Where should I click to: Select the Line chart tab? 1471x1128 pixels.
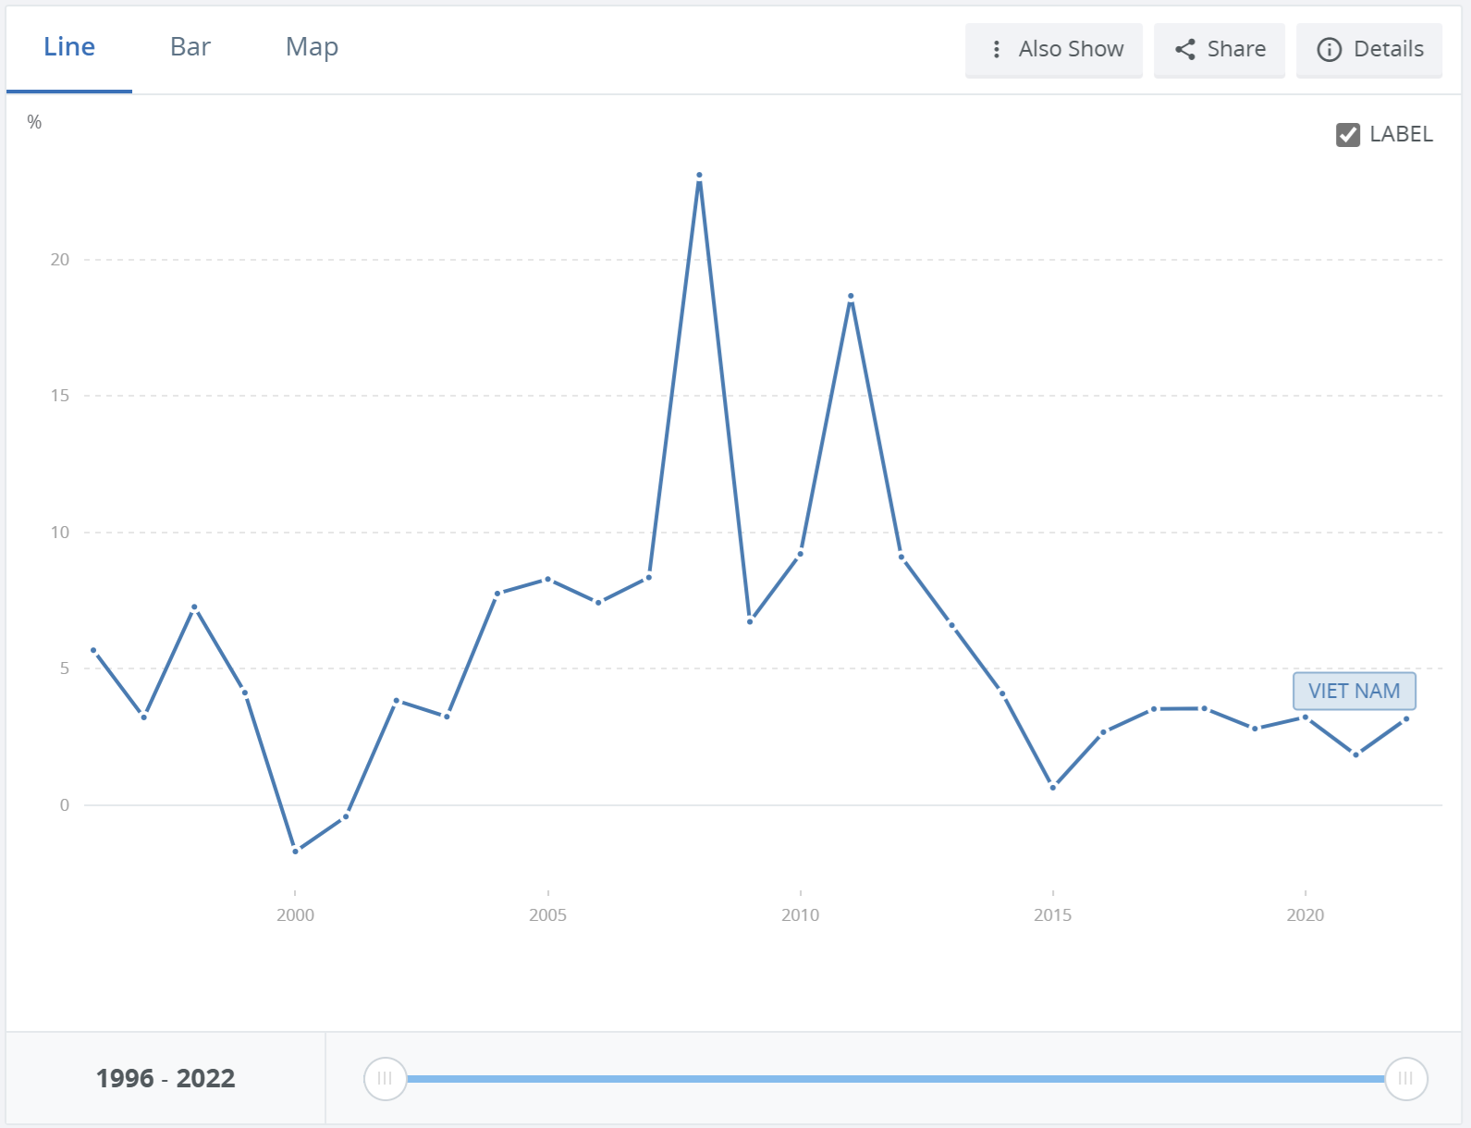pos(69,47)
